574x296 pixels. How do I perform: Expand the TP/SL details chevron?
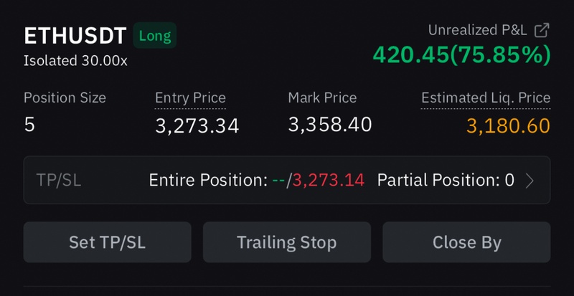[530, 181]
